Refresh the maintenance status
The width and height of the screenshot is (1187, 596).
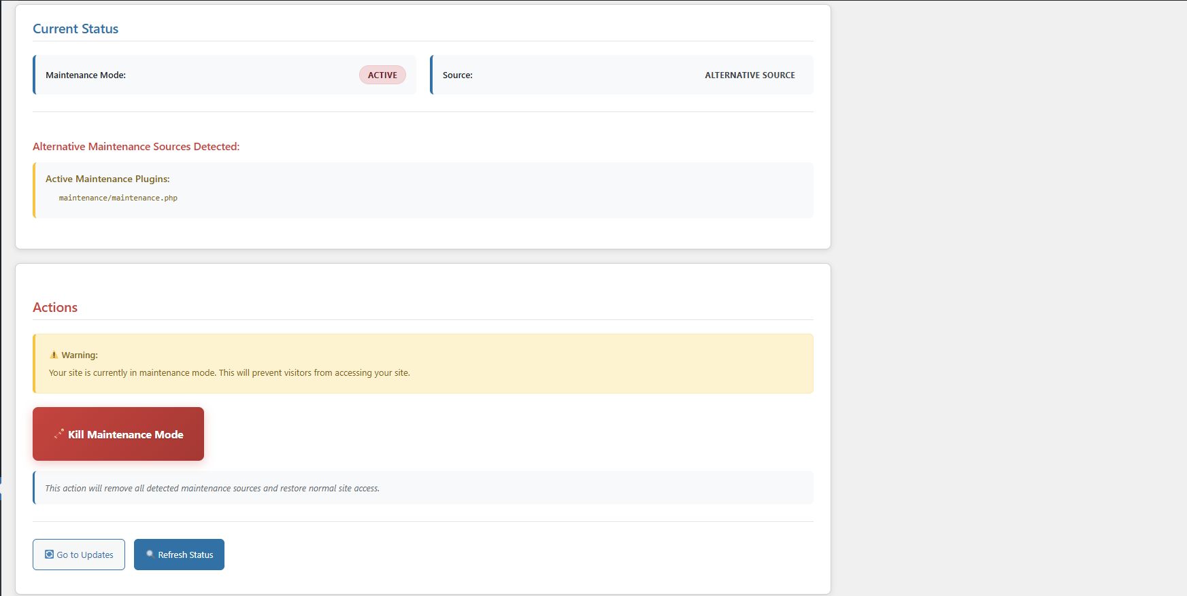coord(179,555)
